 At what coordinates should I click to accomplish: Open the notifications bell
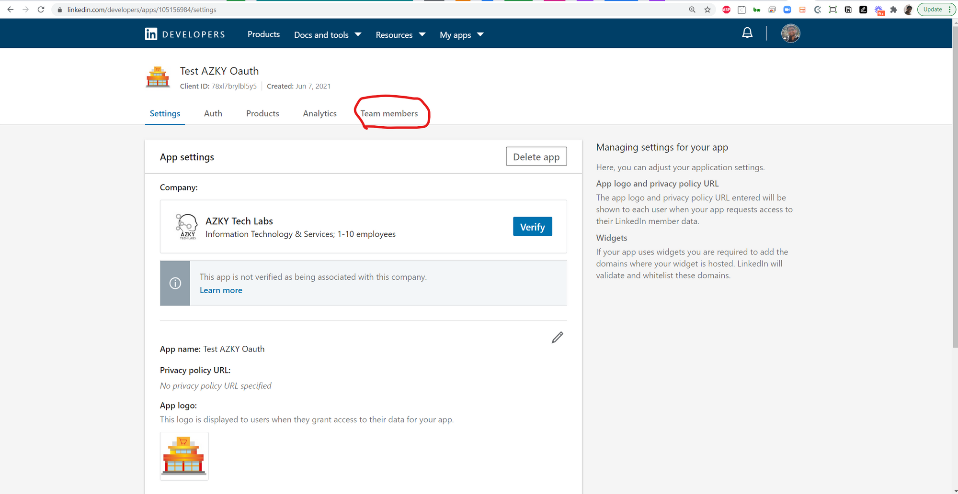(x=747, y=33)
